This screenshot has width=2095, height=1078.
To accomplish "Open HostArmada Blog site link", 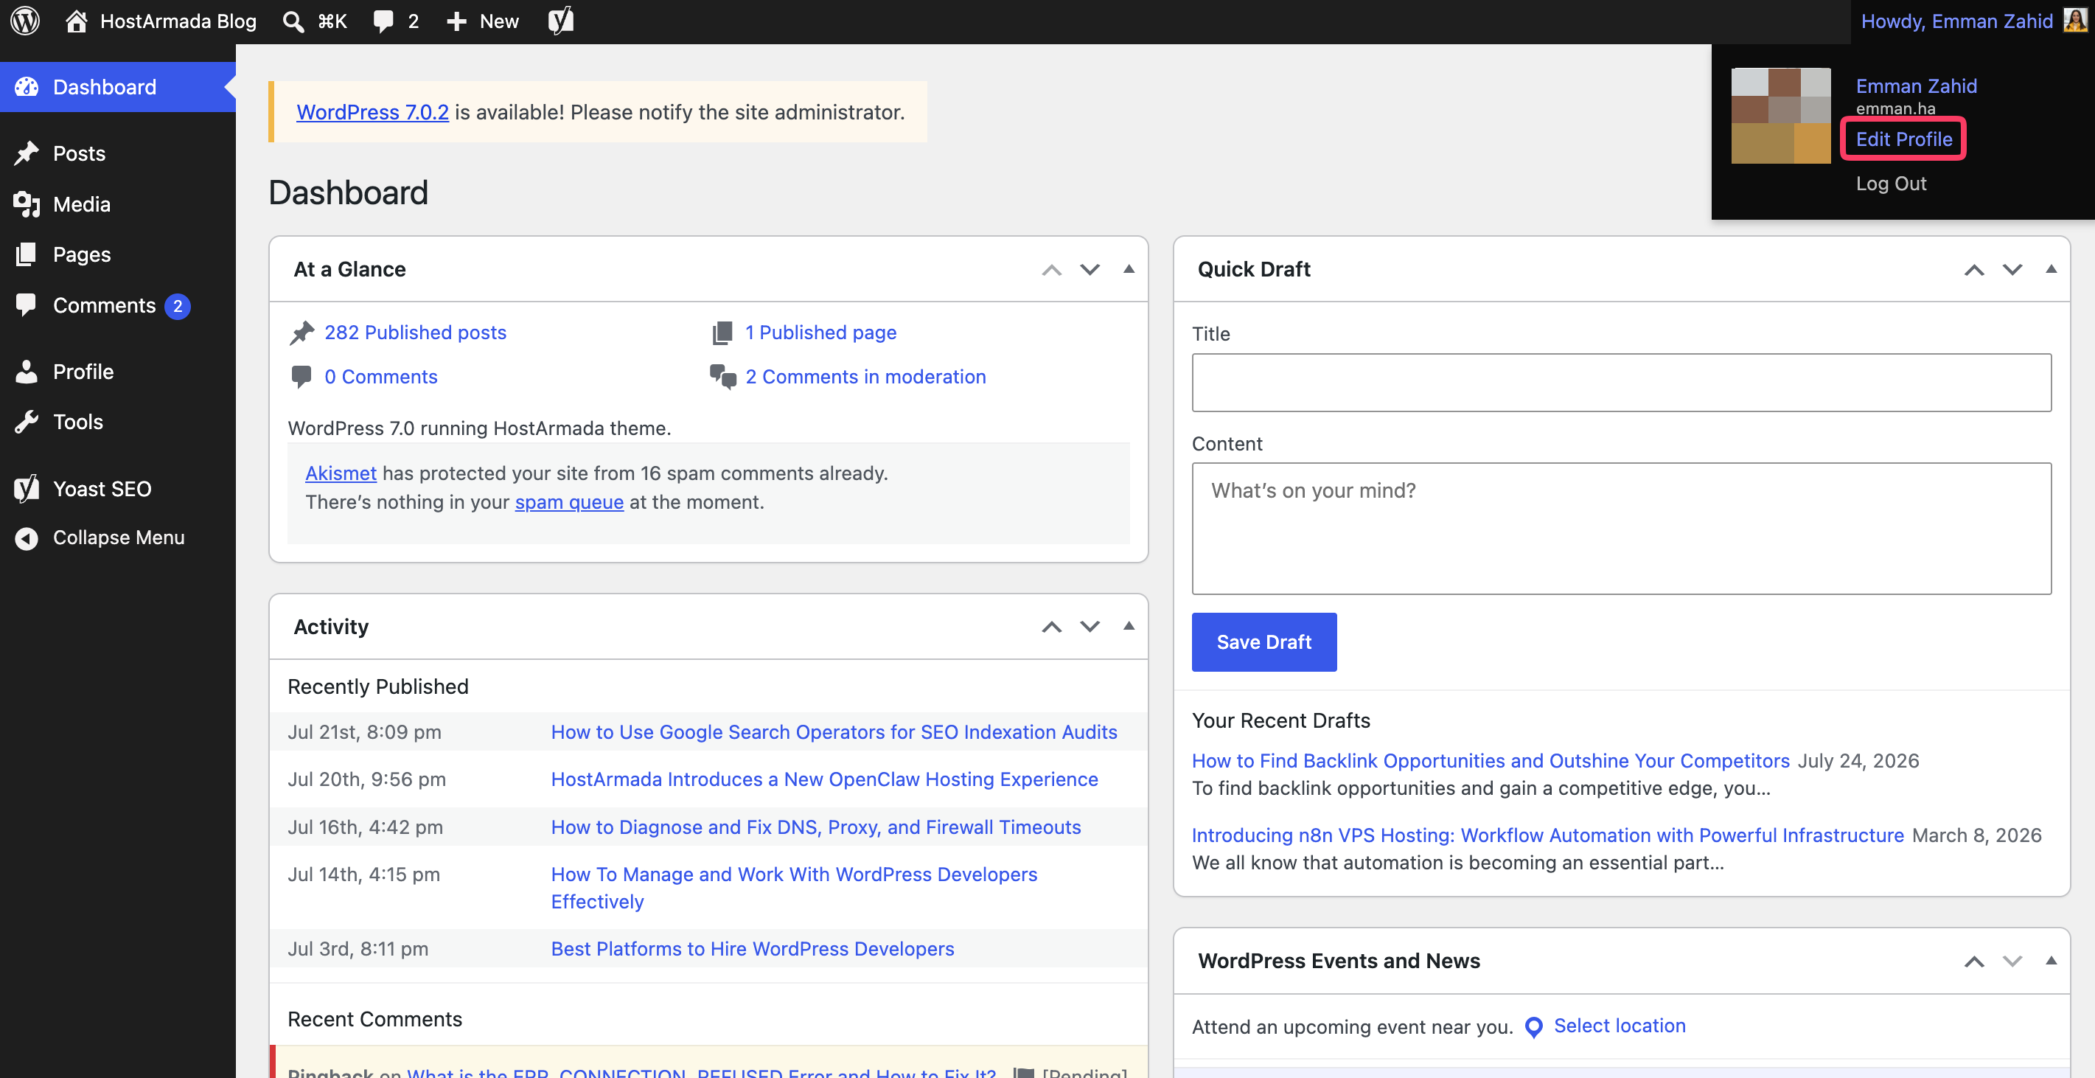I will click(x=178, y=21).
